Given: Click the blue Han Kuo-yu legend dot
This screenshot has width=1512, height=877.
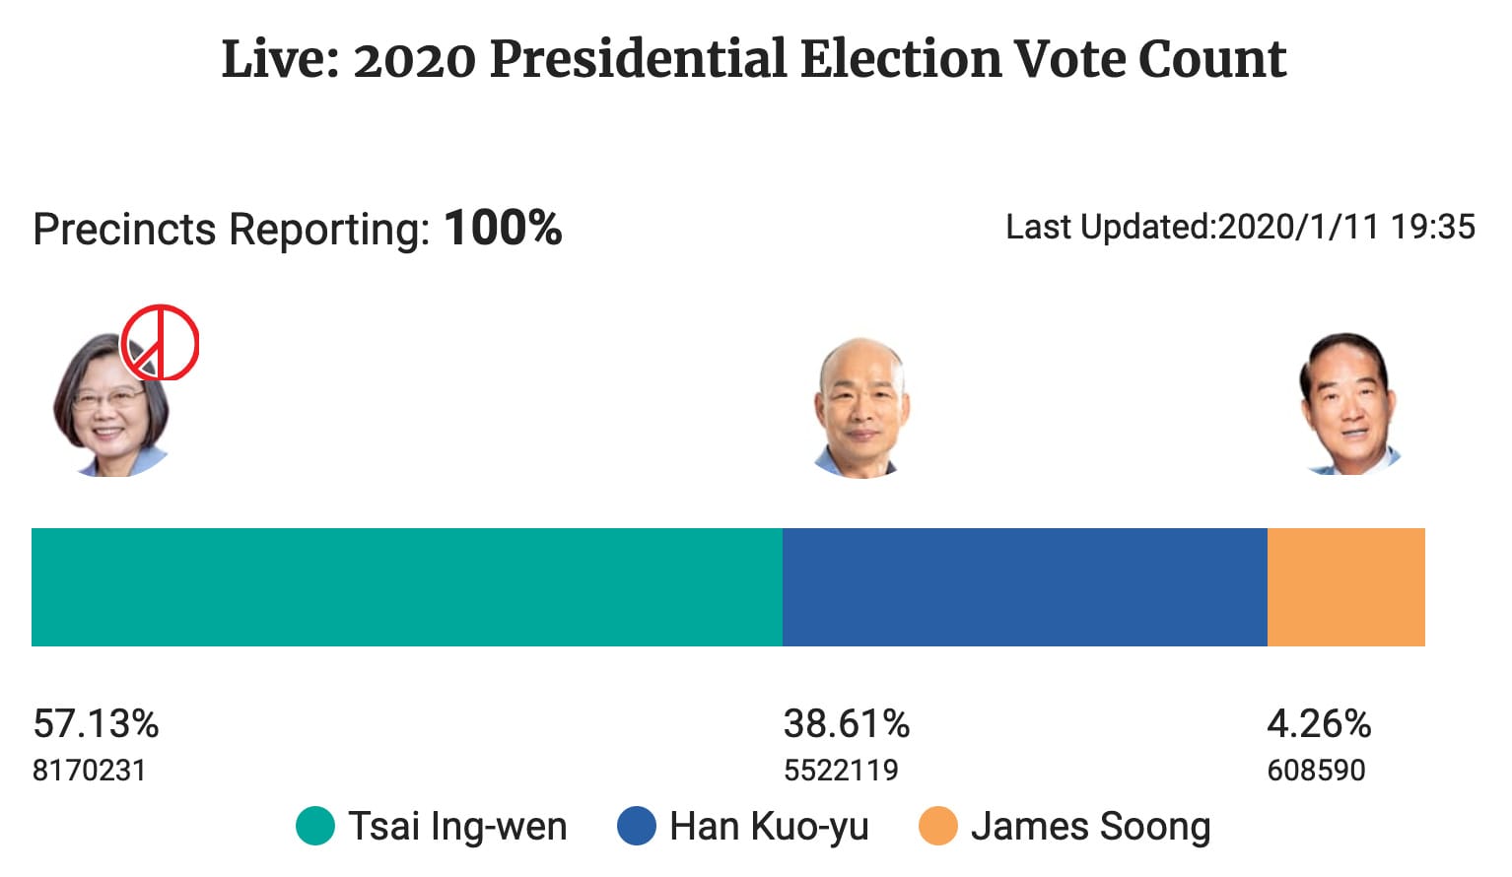Looking at the screenshot, I should click(637, 826).
